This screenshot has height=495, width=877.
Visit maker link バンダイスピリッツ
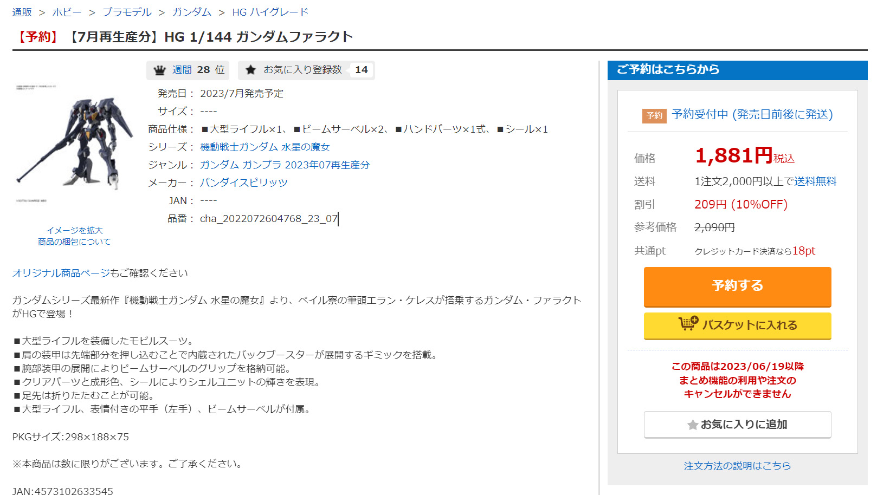244,183
